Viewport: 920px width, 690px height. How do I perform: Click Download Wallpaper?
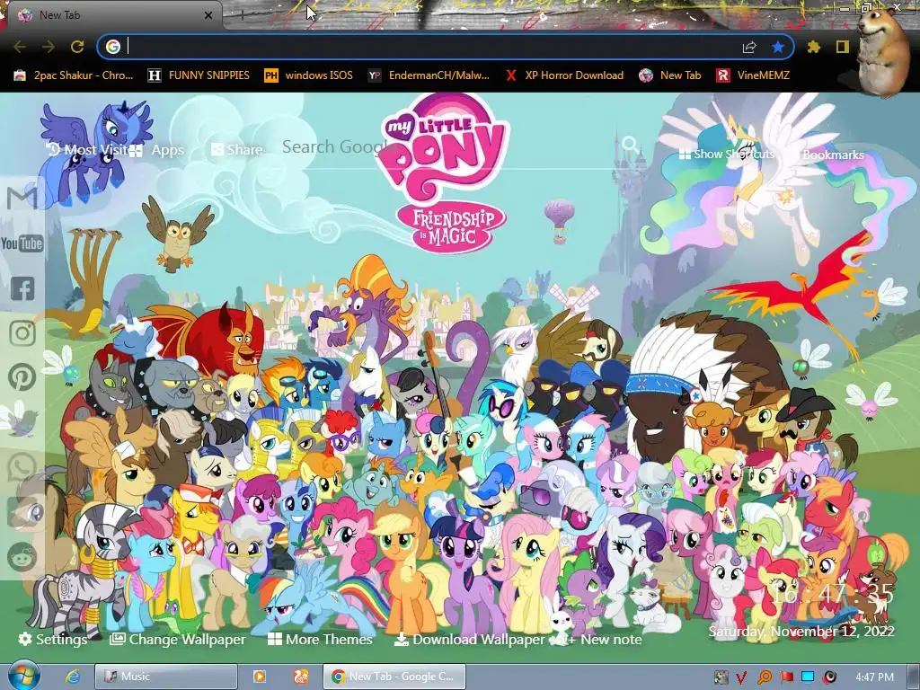pos(469,639)
